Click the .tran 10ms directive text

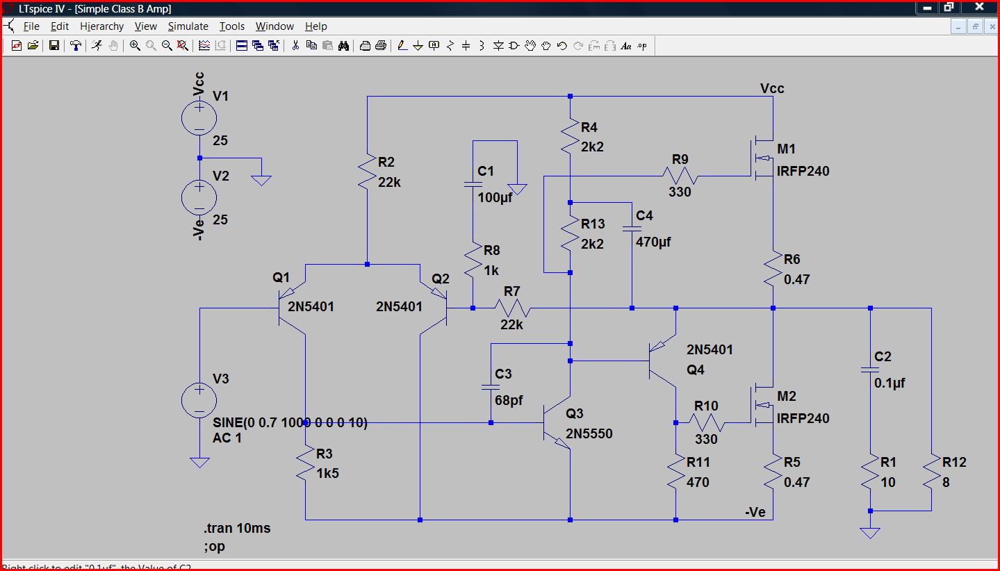click(x=237, y=528)
